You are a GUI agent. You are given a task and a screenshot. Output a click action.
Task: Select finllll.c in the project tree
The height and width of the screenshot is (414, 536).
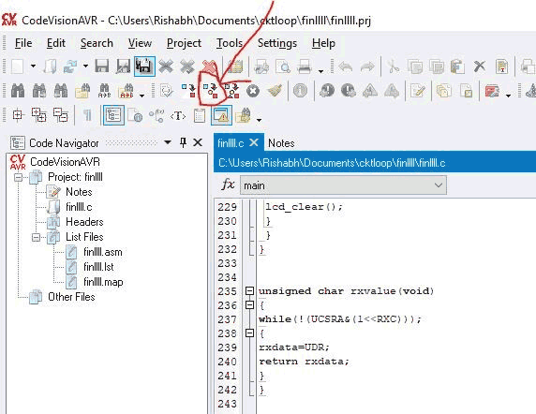click(x=79, y=207)
